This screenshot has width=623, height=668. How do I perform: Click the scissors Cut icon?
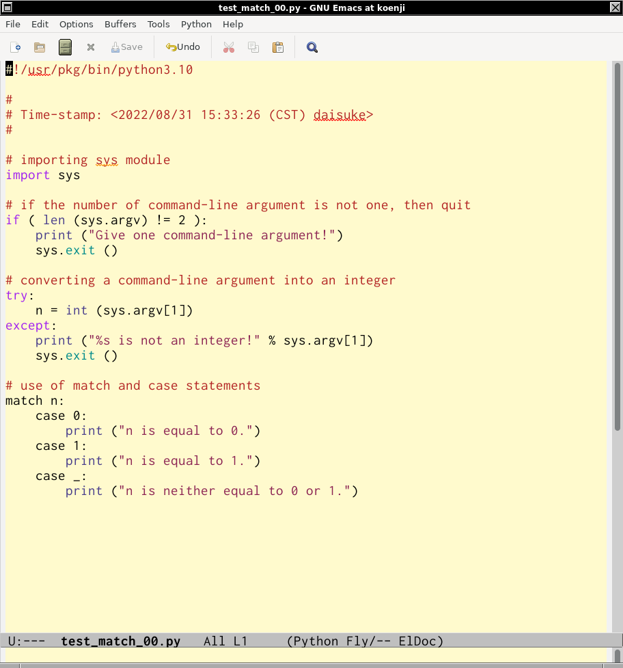pyautogui.click(x=229, y=47)
